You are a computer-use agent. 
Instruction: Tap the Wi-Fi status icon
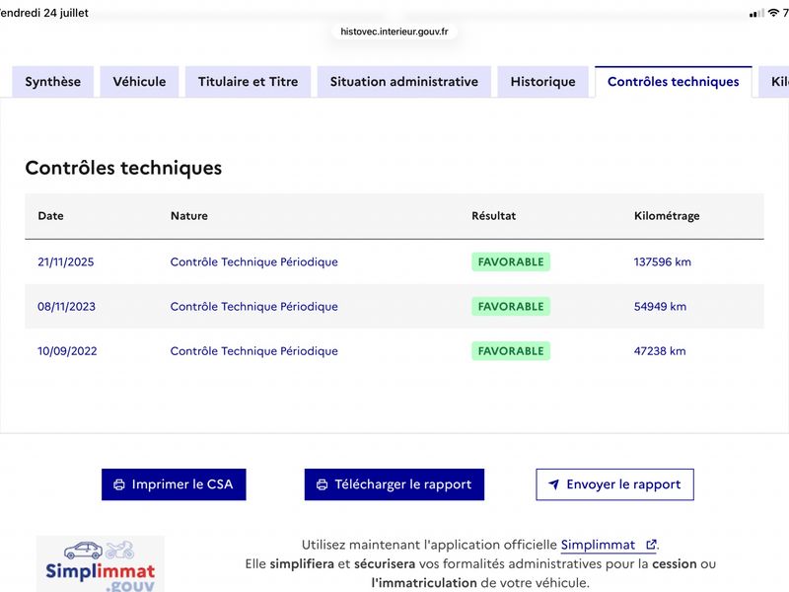point(773,13)
